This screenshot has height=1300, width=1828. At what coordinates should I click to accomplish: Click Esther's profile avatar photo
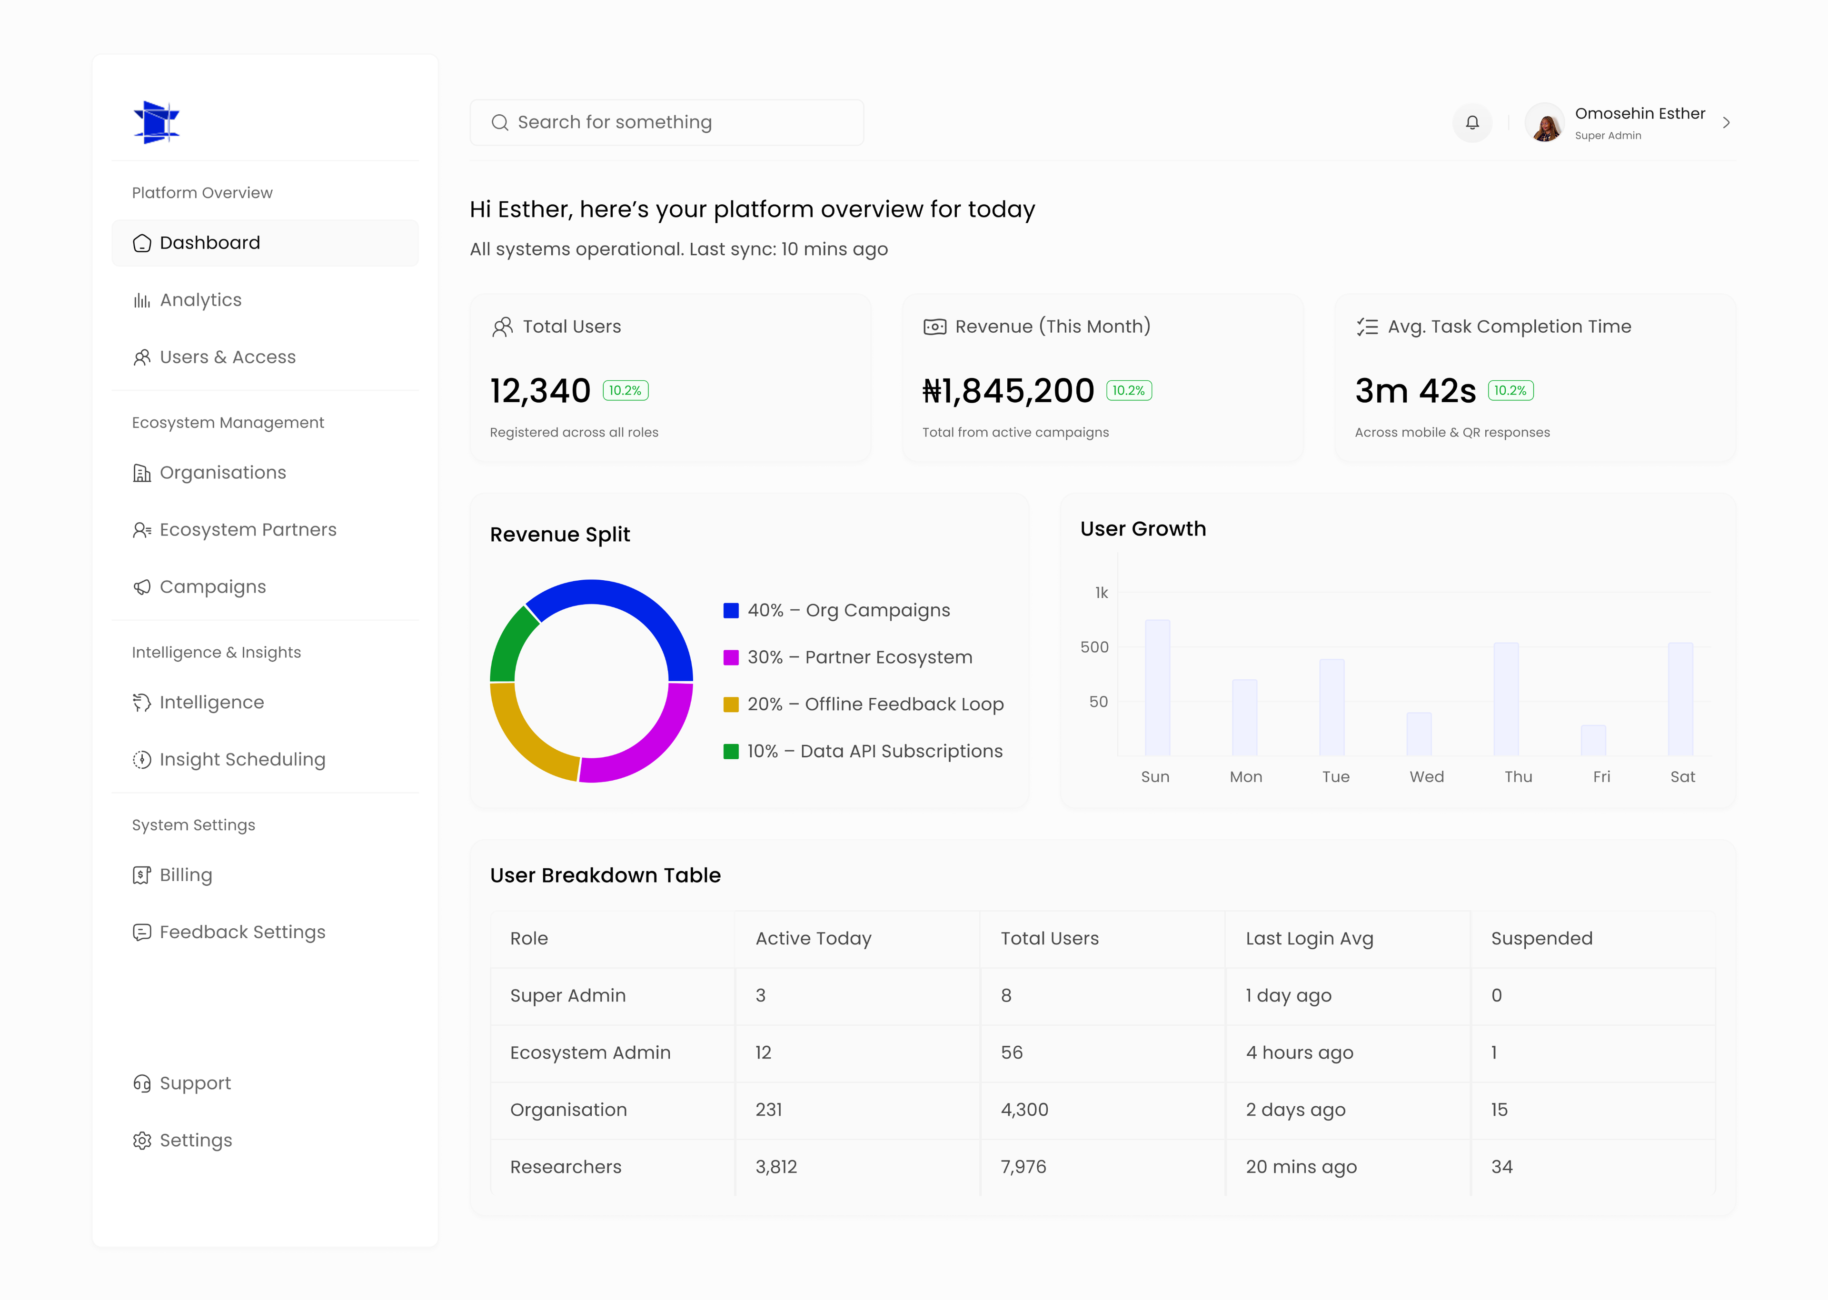coord(1545,123)
